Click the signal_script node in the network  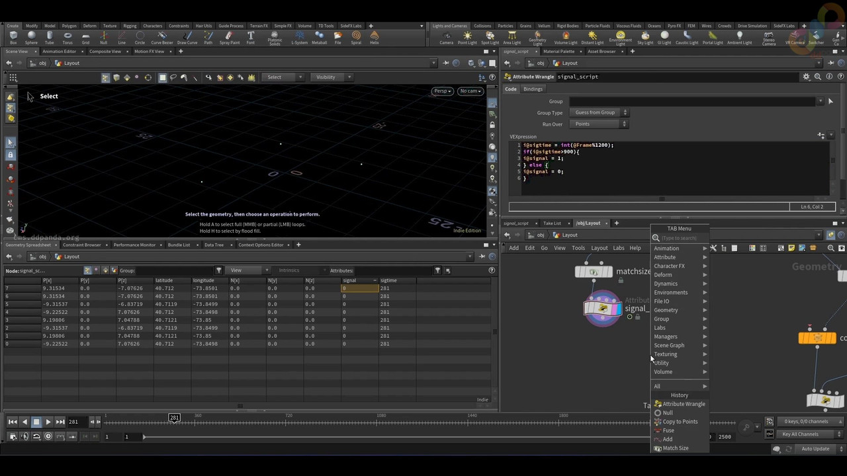[602, 309]
